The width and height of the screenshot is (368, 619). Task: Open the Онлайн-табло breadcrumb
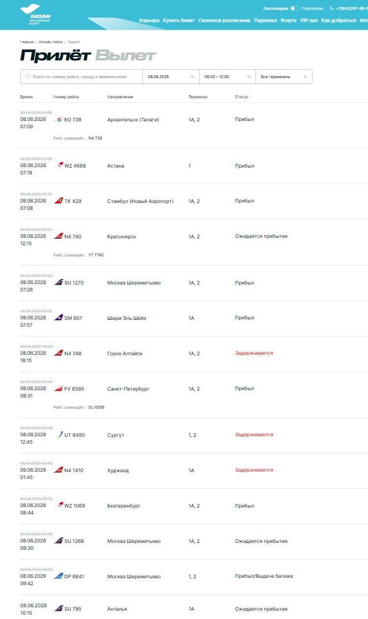[x=51, y=42]
